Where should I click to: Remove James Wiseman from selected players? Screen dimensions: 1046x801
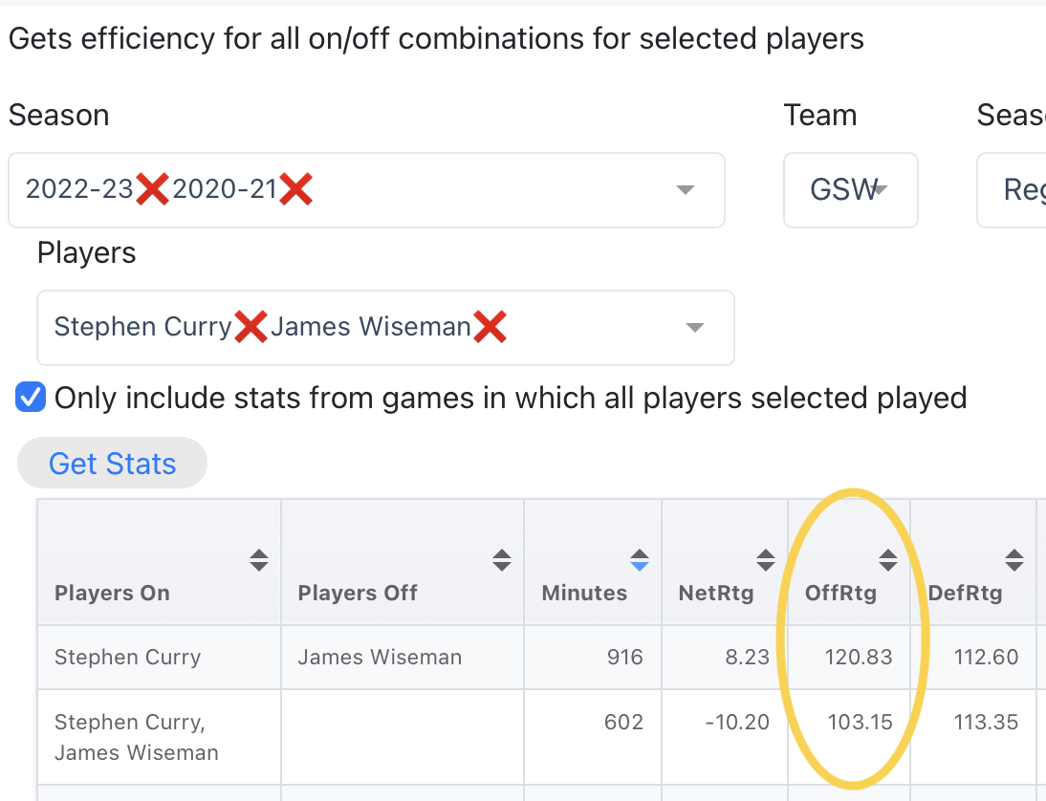[490, 327]
